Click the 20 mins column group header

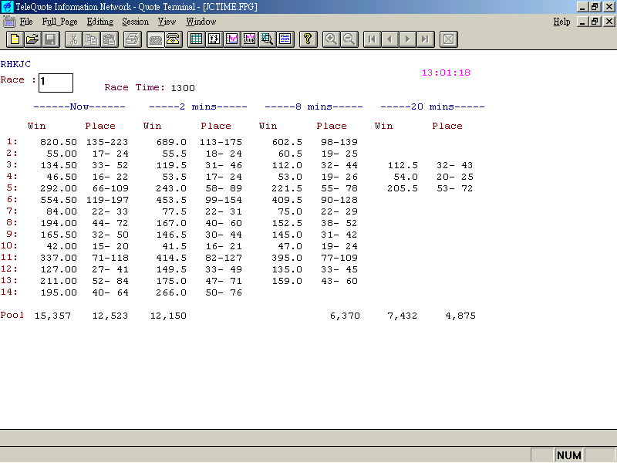point(433,106)
